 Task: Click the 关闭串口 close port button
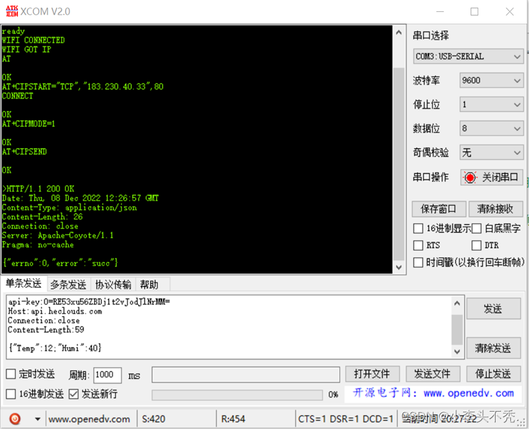(492, 177)
